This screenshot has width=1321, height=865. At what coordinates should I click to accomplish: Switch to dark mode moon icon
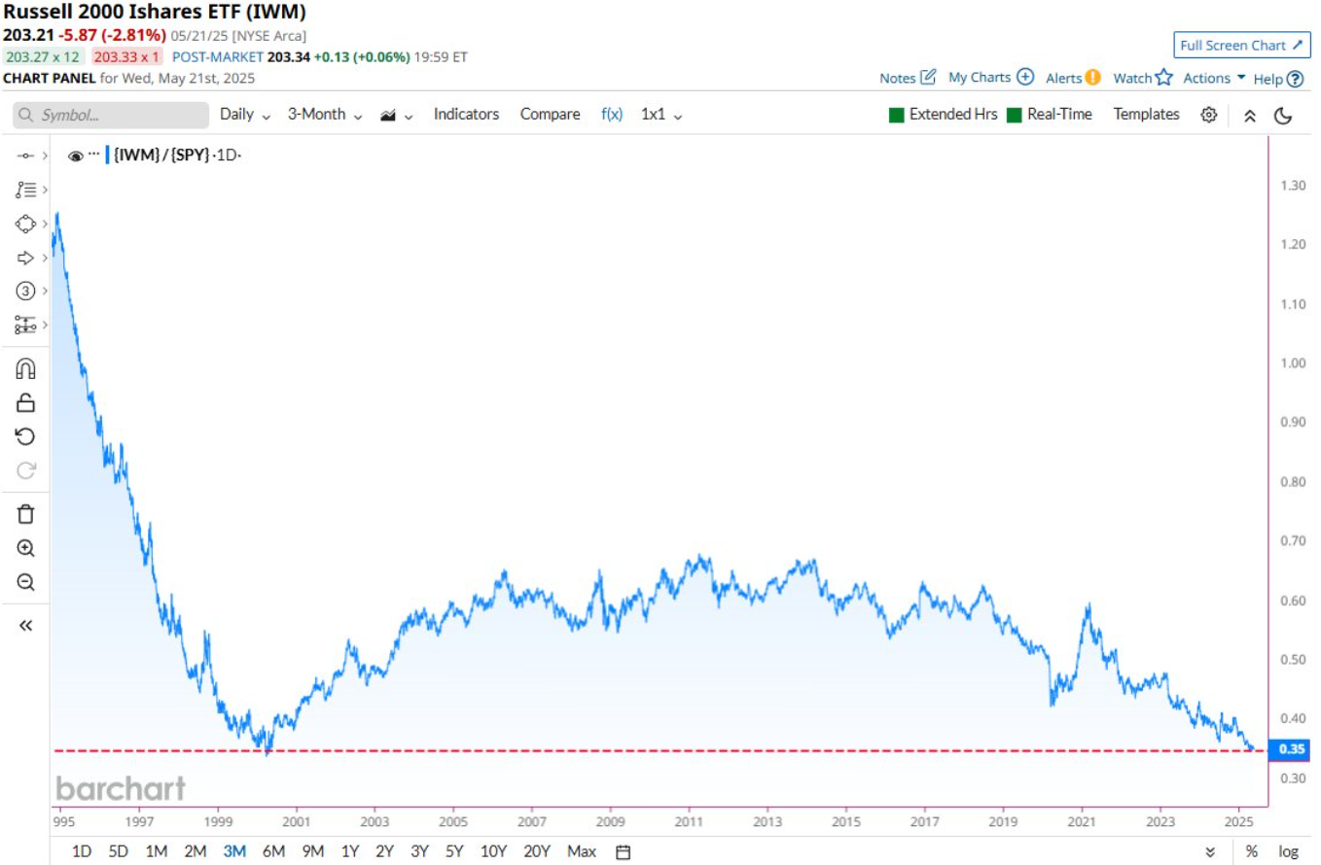click(1283, 116)
